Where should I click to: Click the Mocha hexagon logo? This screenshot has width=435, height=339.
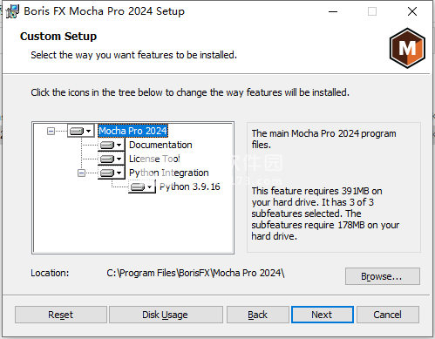coord(407,48)
